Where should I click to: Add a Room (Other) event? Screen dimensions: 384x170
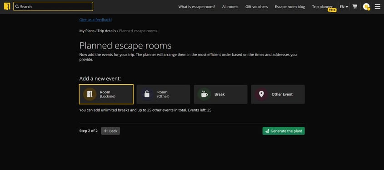click(163, 94)
